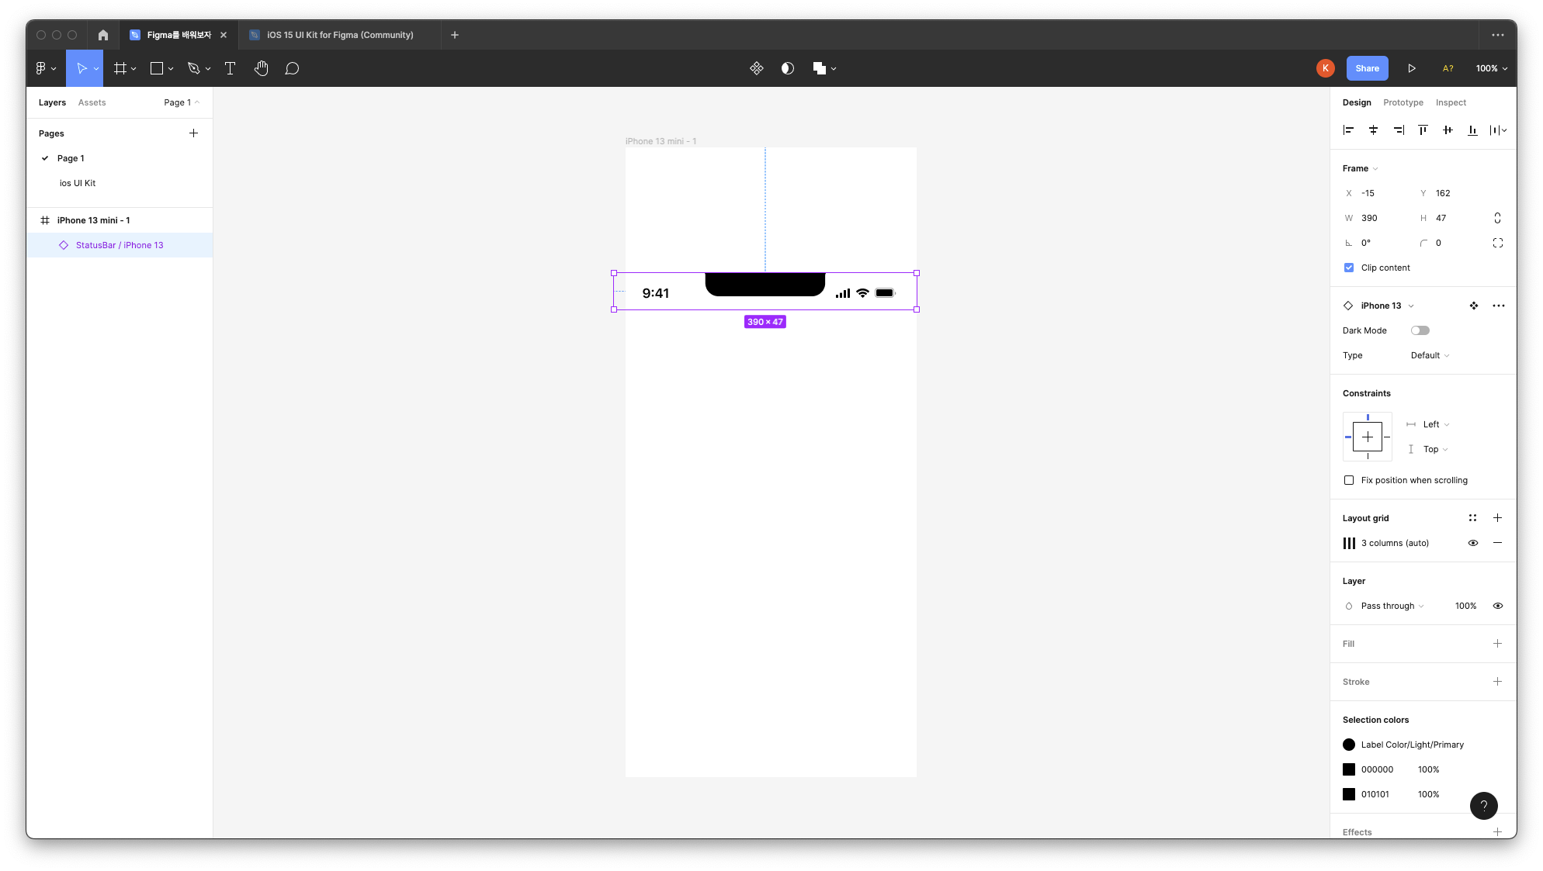Switch to the Assets tab
The height and width of the screenshot is (871, 1543).
(92, 102)
